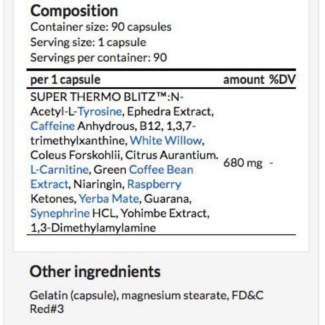
Task: Follow the L-Carnitine link
Action: coord(59,170)
